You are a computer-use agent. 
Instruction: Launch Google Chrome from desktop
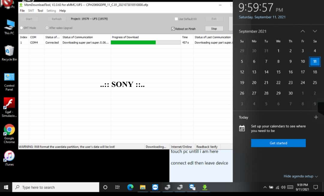click(9, 134)
